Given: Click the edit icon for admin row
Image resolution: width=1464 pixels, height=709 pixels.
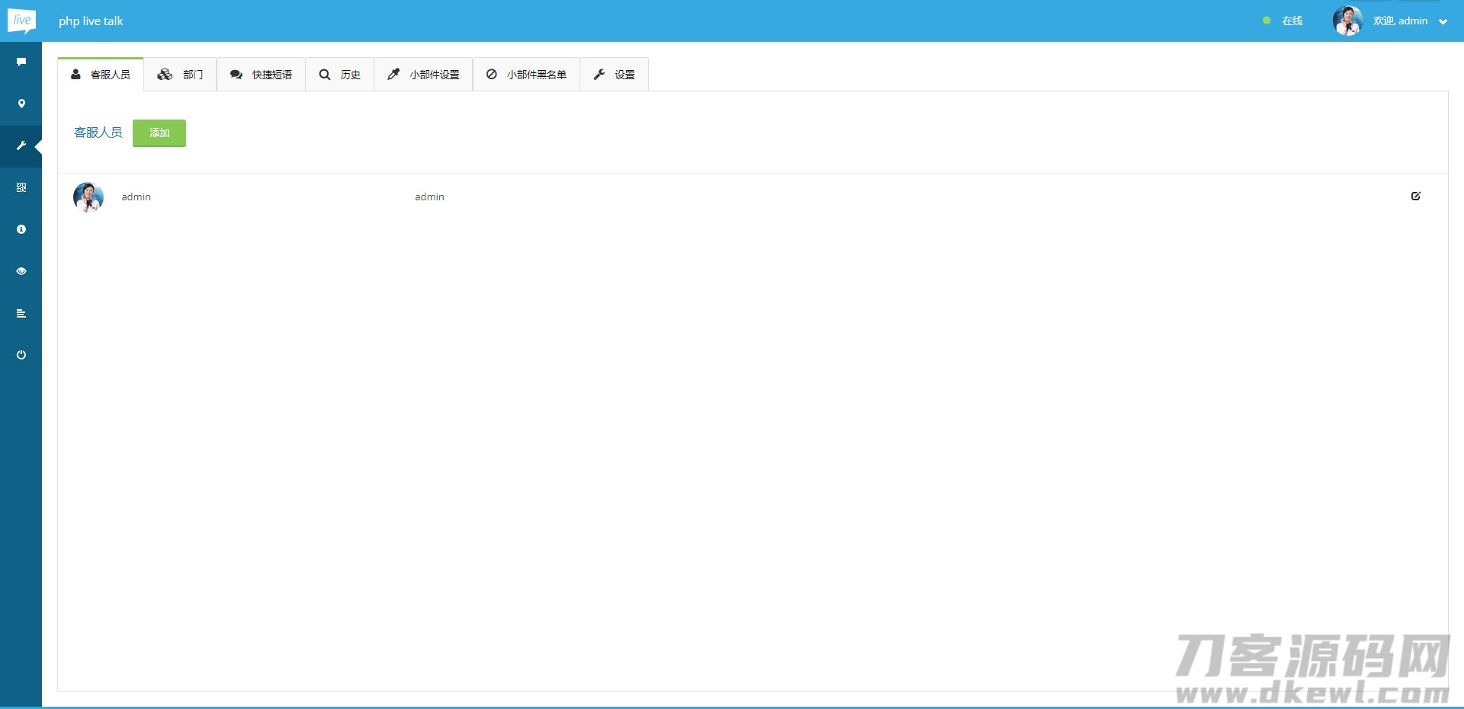Looking at the screenshot, I should coord(1415,196).
